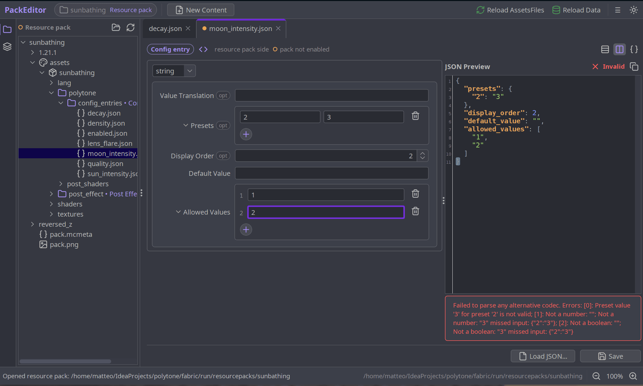
Task: Expand the post_shaders folder
Action: (61, 184)
